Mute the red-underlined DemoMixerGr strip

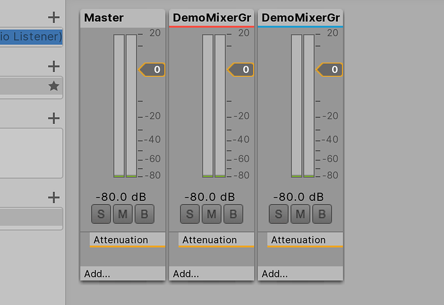(x=212, y=214)
